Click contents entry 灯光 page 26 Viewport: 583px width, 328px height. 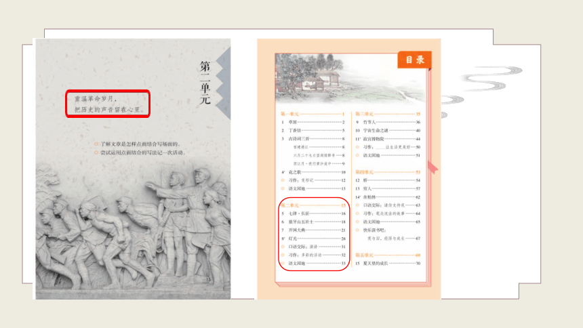(313, 239)
